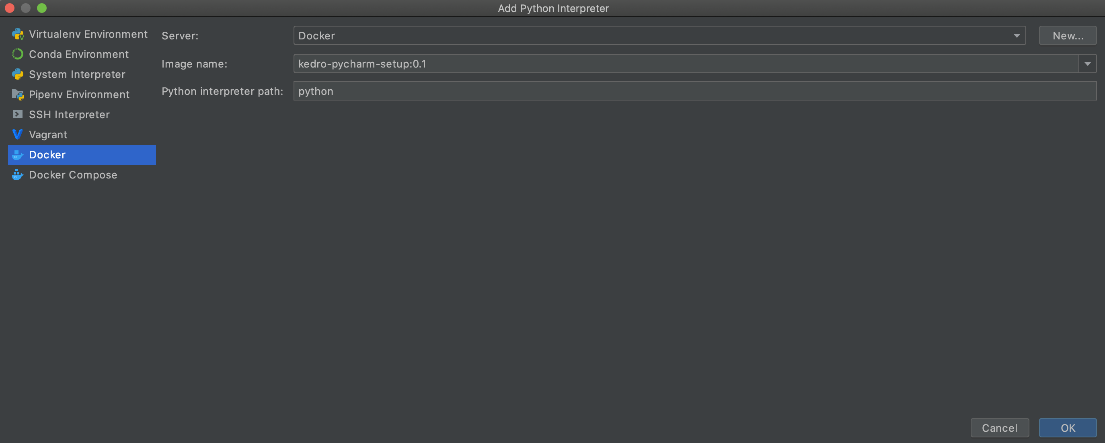Screen dimensions: 1105x443
Task: Click the SSH Interpreter terminal icon
Action: coord(18,115)
